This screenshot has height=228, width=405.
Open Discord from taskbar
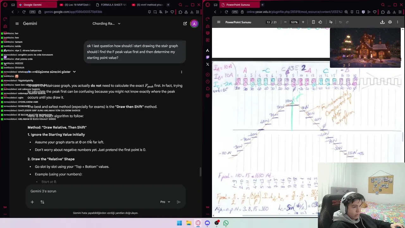pos(207,223)
